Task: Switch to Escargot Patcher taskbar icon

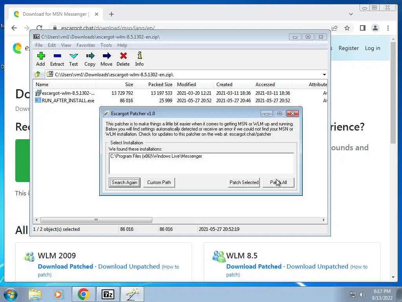Action: 132,294
